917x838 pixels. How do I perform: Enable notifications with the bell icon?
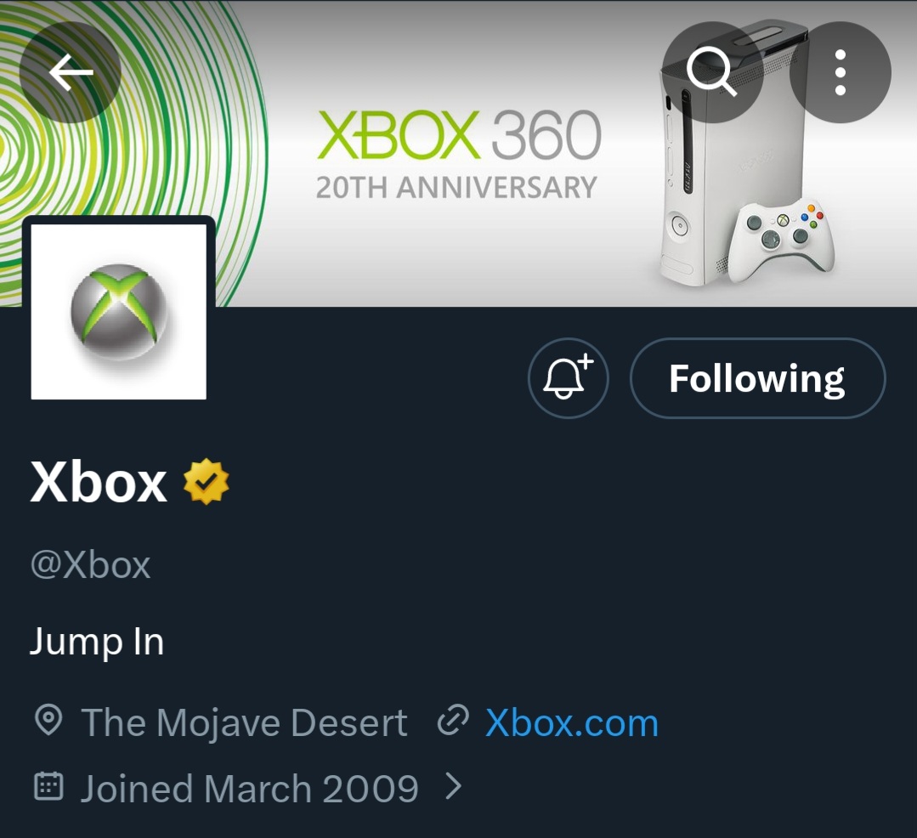(x=569, y=378)
